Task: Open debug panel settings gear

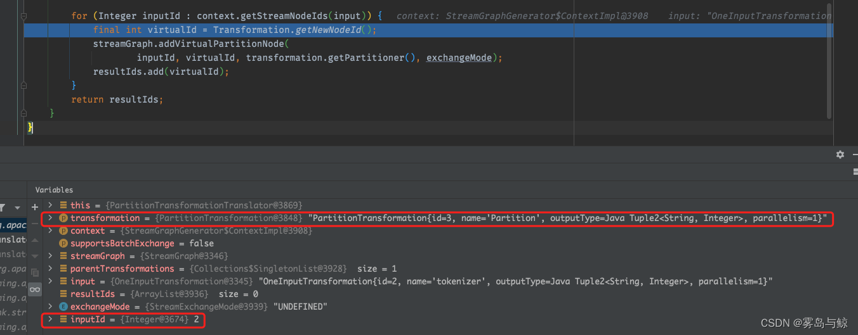Action: [x=840, y=155]
